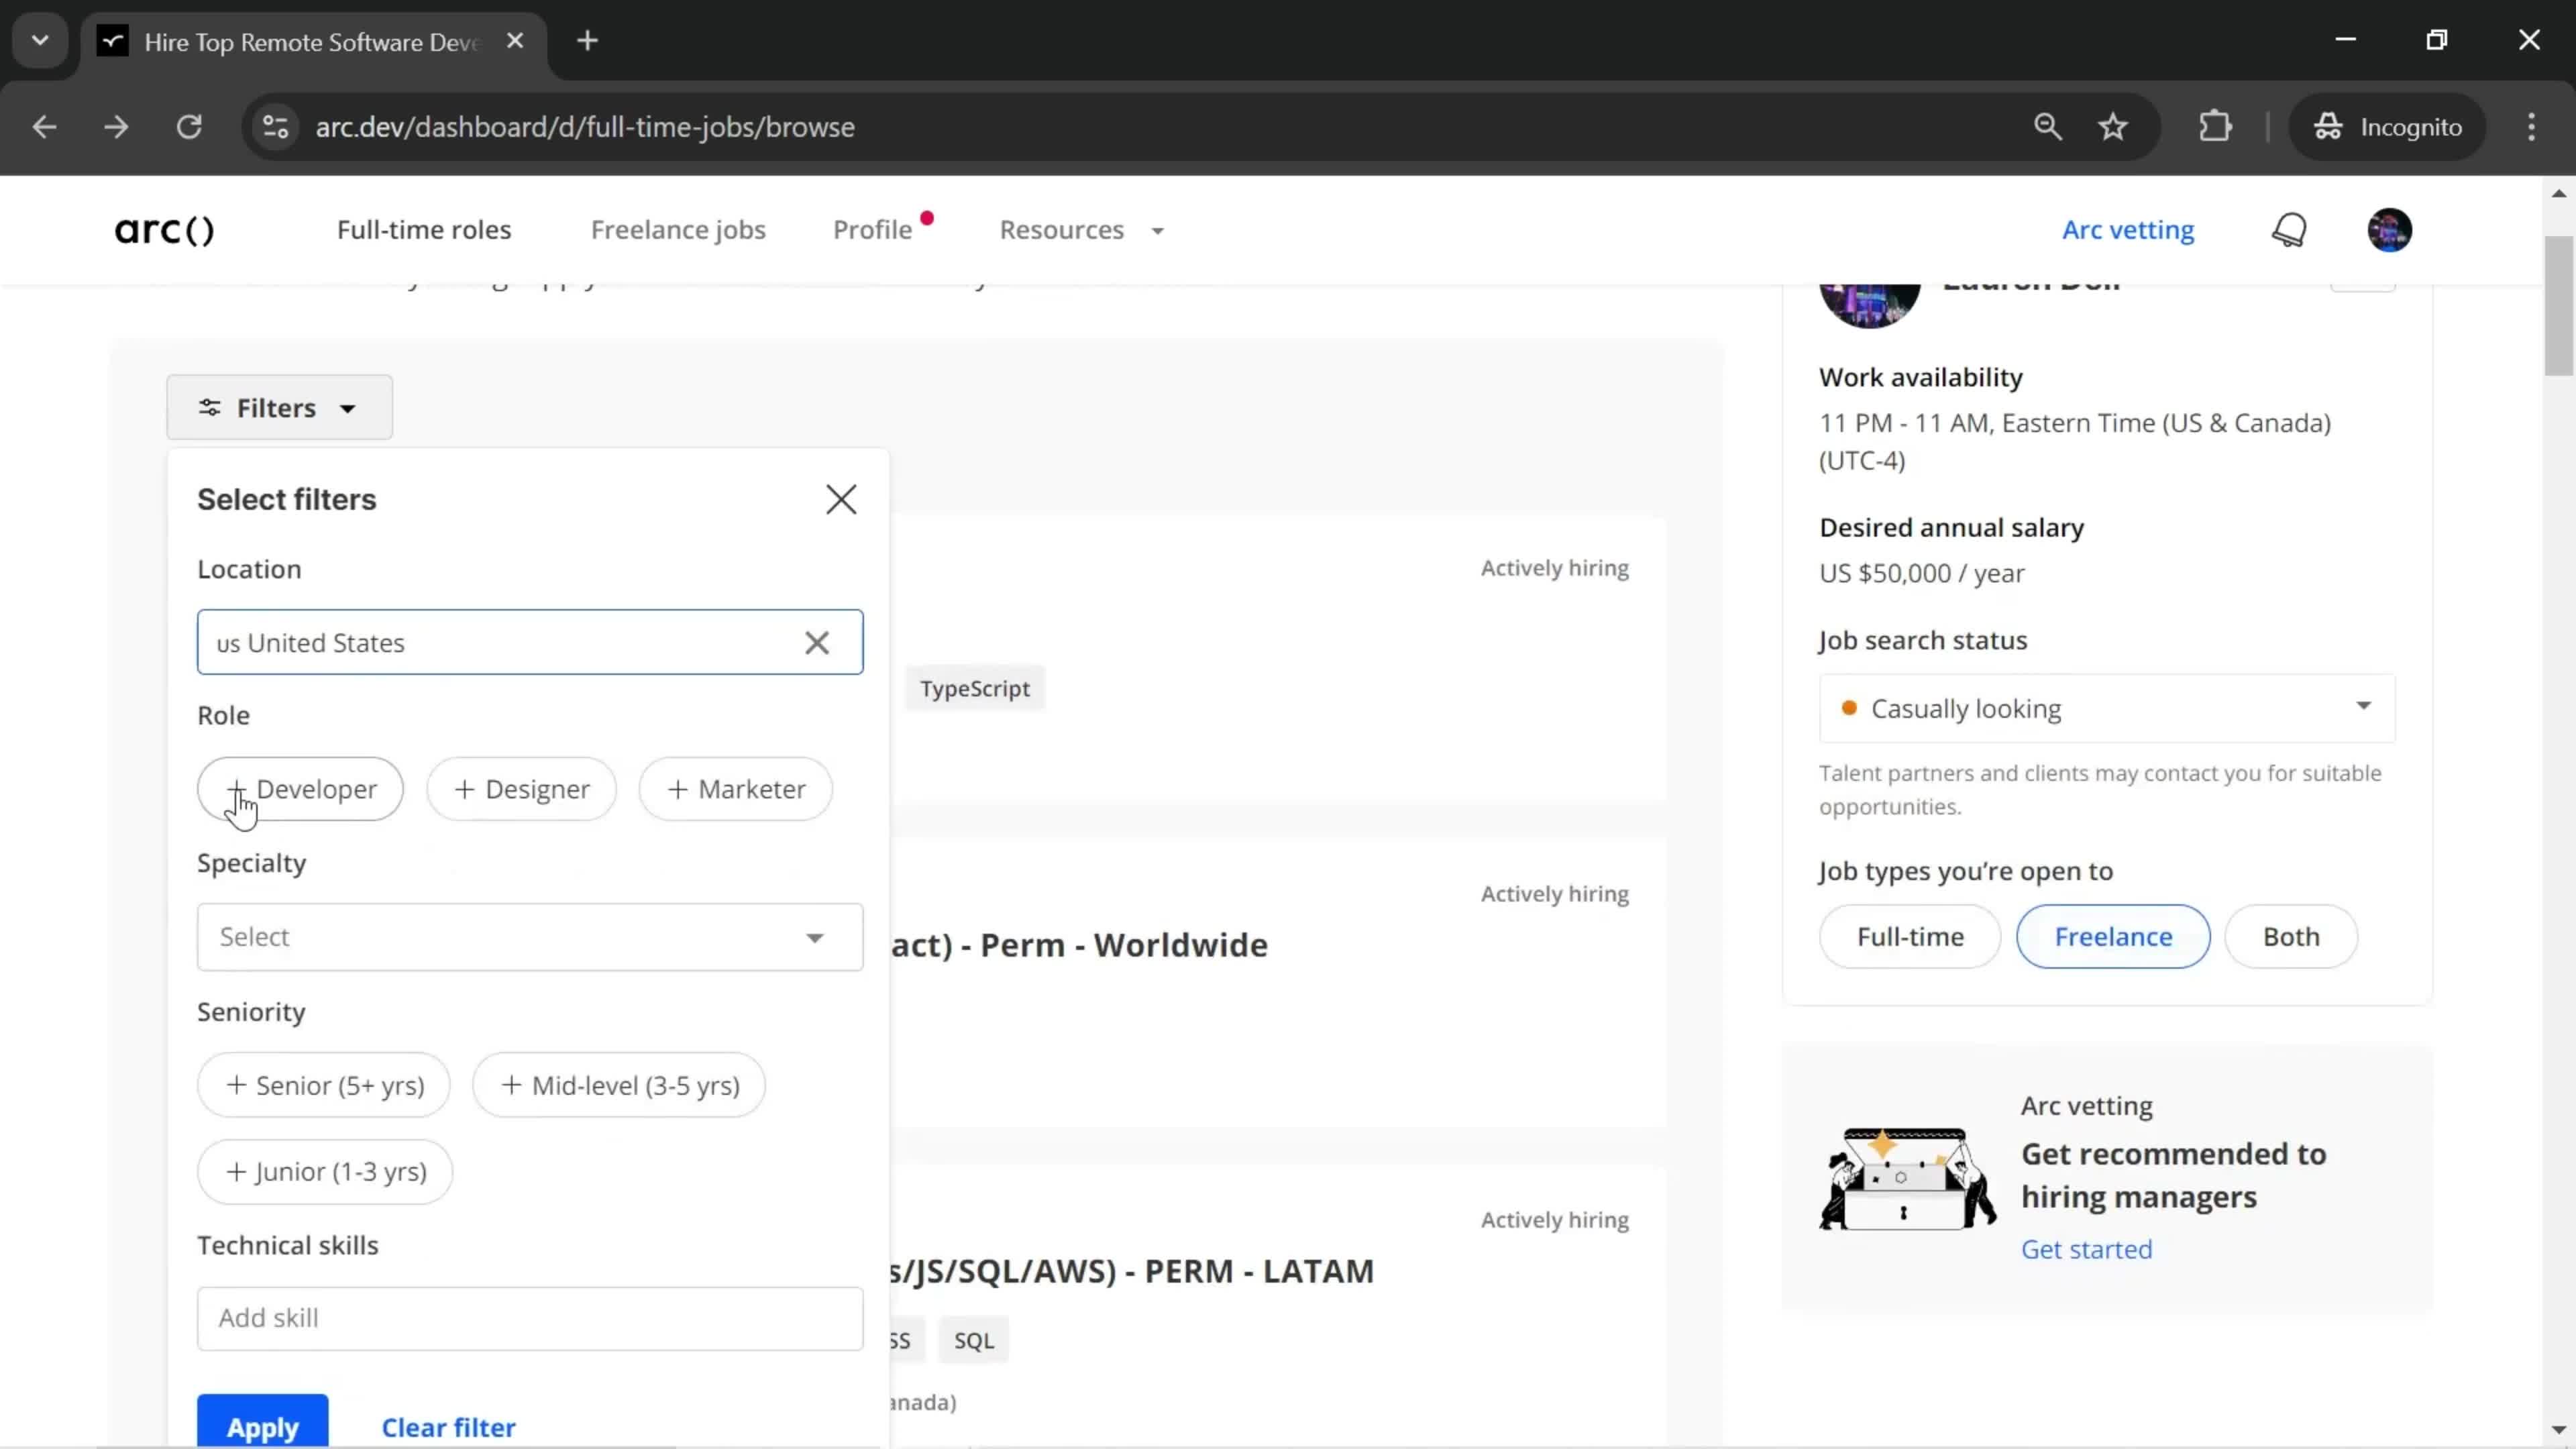
Task: Open Arc vetting link in header
Action: pos(2128,230)
